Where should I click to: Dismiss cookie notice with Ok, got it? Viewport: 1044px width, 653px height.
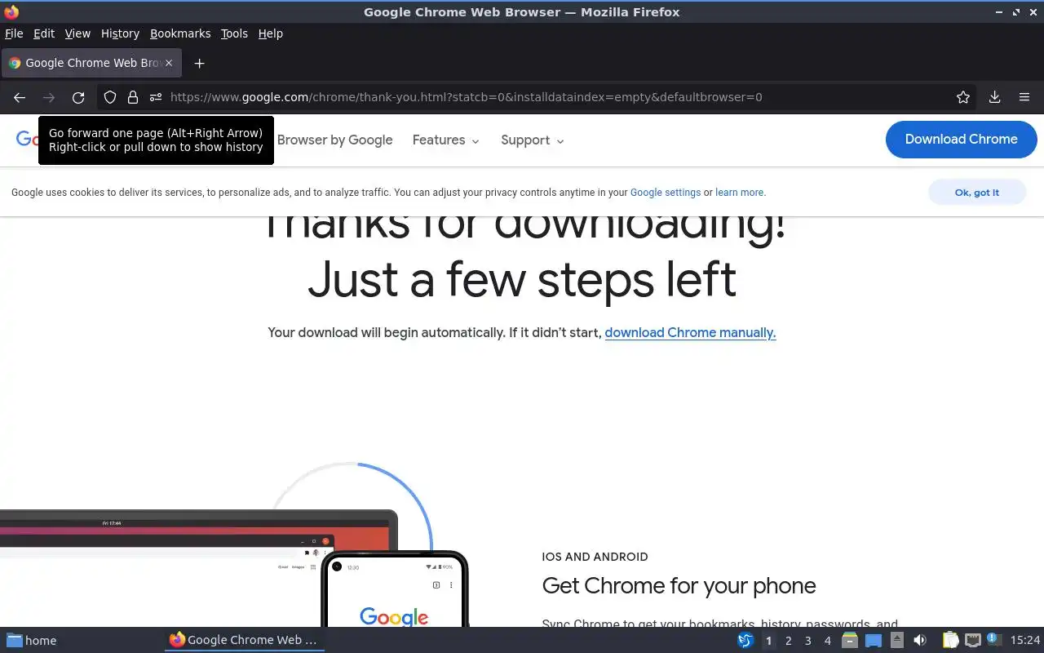pos(976,193)
